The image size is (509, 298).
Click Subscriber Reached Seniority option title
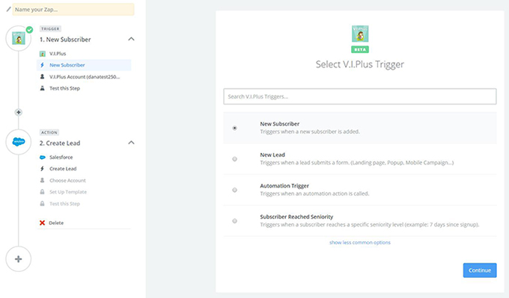click(x=296, y=217)
